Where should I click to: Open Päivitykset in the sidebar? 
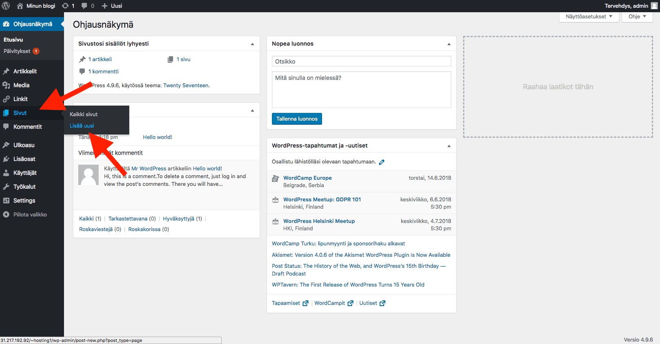click(x=21, y=51)
